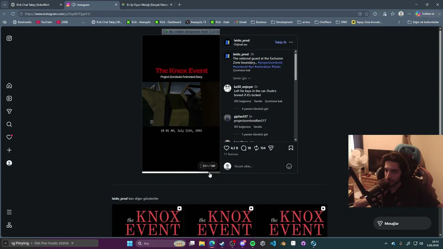Open notifications heart icon in sidebar
Image resolution: width=443 pixels, height=249 pixels.
click(9, 137)
